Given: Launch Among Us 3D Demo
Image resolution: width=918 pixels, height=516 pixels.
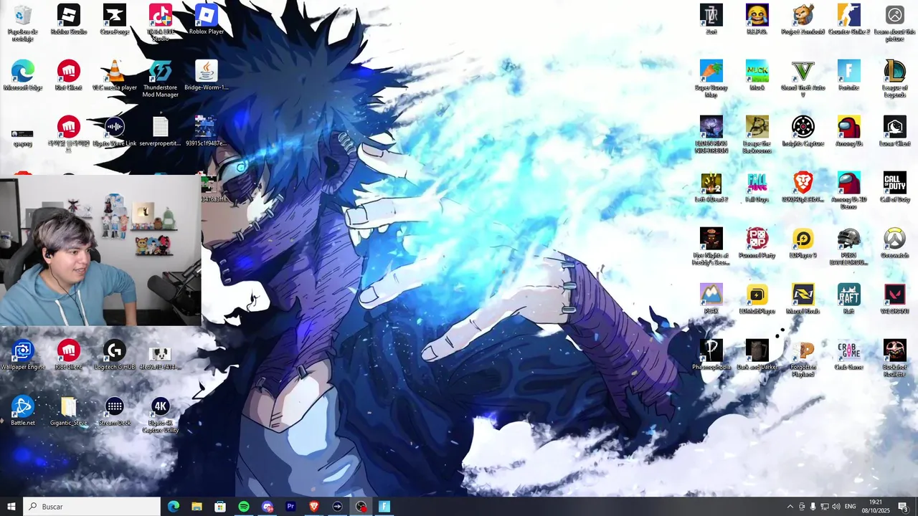Looking at the screenshot, I should (x=849, y=191).
